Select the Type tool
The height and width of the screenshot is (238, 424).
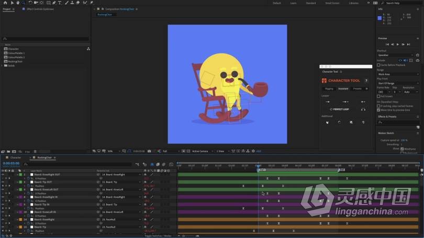tap(60, 3)
